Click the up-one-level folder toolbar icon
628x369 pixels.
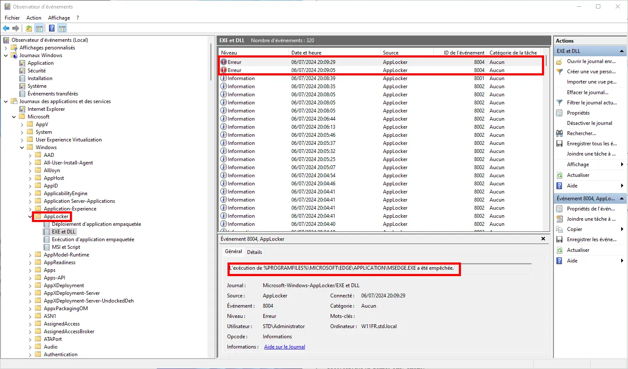pos(29,29)
